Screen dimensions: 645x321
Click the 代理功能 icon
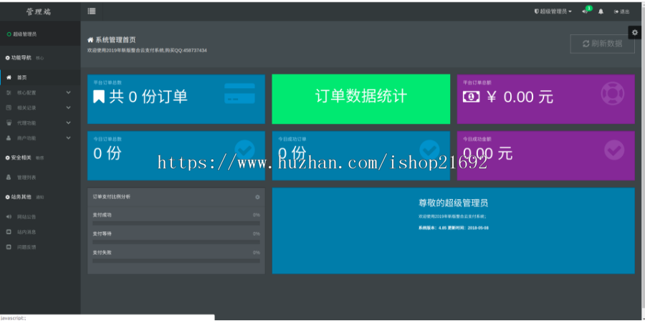tap(9, 123)
